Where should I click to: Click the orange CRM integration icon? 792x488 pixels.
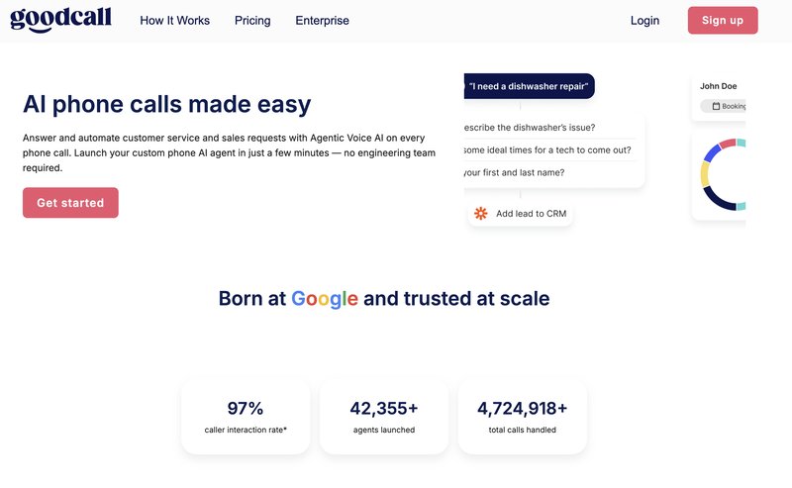[x=481, y=213]
